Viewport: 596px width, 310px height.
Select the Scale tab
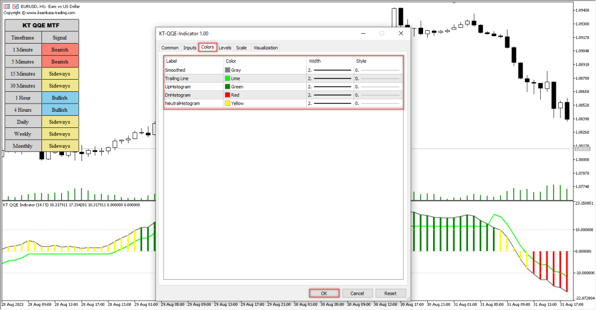[x=242, y=48]
